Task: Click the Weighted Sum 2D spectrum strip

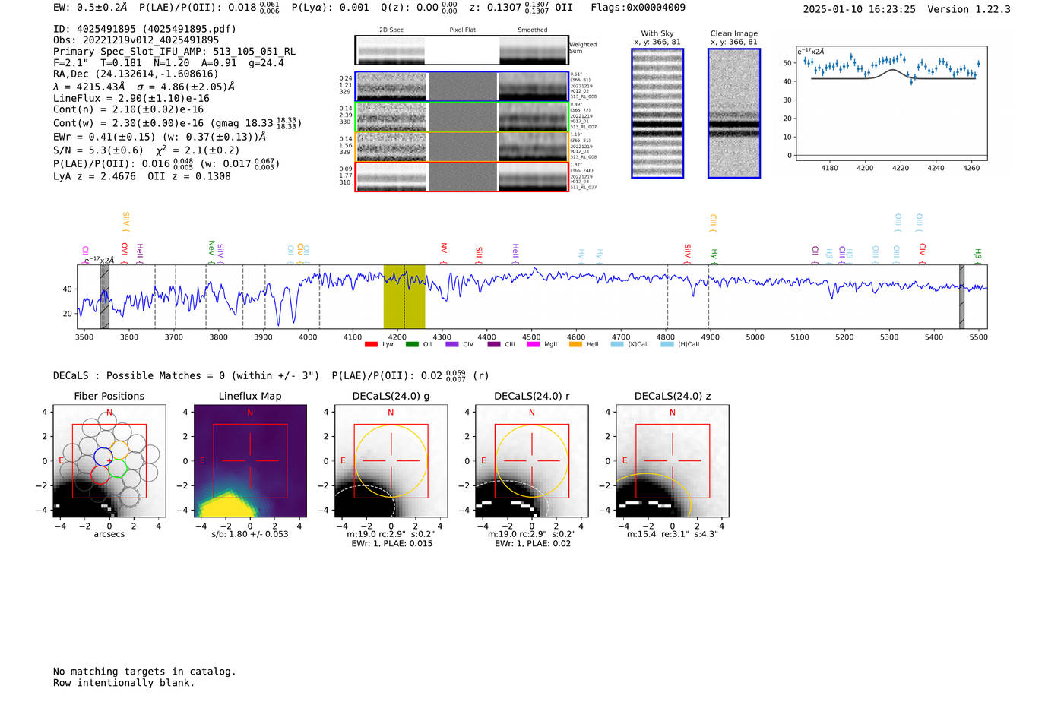Action: [462, 50]
